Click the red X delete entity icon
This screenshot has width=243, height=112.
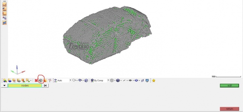point(36,80)
